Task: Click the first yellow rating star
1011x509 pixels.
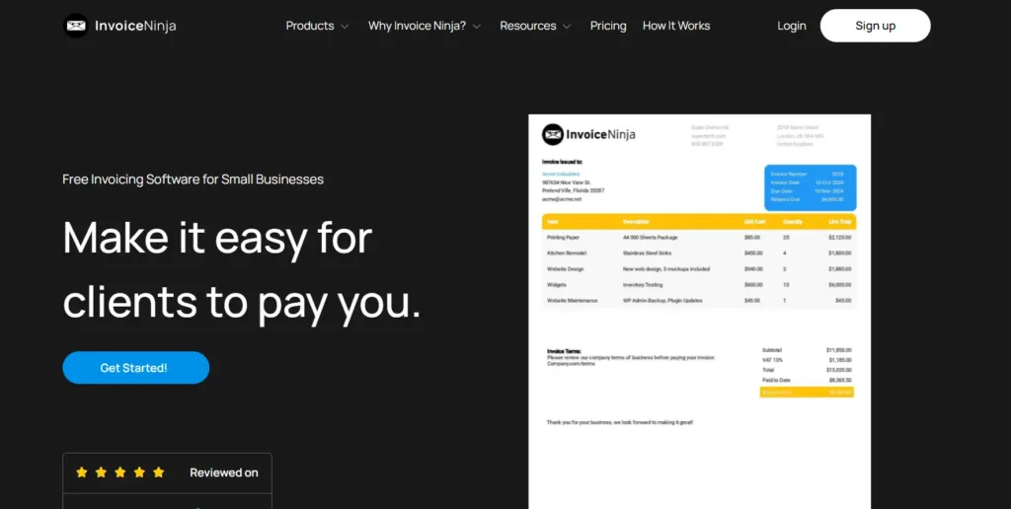Action: point(82,473)
